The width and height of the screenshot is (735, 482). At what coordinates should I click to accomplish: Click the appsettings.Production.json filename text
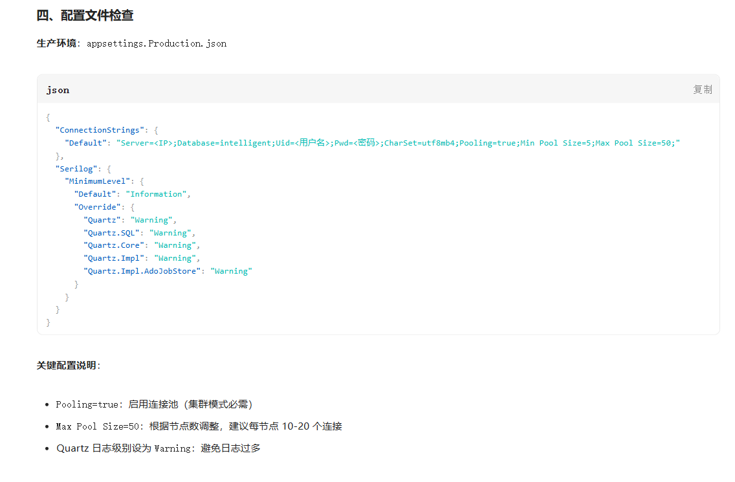[x=157, y=43]
